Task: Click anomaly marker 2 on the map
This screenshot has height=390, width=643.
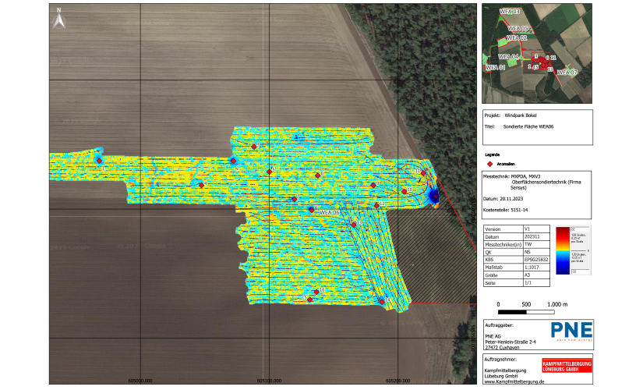Action: [233, 161]
